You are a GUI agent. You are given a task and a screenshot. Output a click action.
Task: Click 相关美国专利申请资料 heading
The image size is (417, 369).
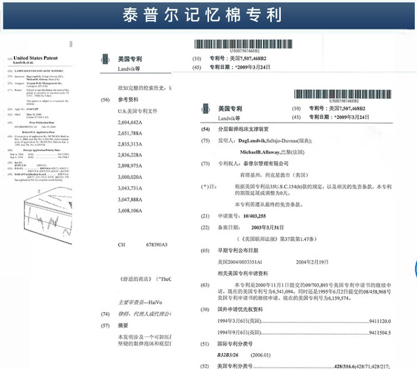click(243, 273)
